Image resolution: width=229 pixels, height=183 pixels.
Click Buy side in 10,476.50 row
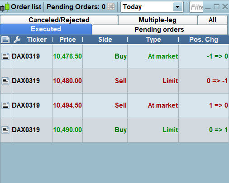pos(120,56)
